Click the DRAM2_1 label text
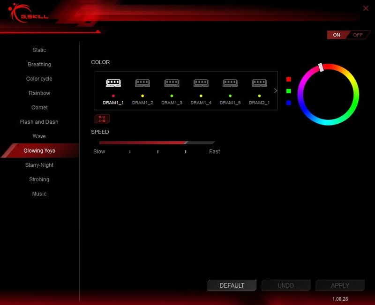 coord(259,103)
